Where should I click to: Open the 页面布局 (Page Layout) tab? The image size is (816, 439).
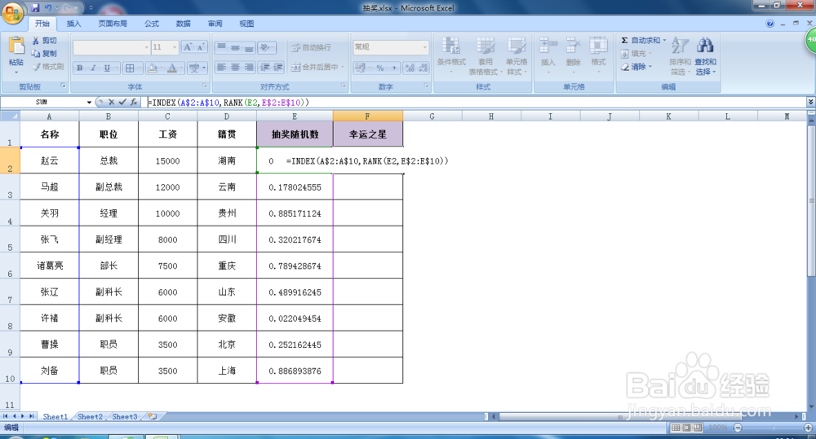tap(113, 24)
